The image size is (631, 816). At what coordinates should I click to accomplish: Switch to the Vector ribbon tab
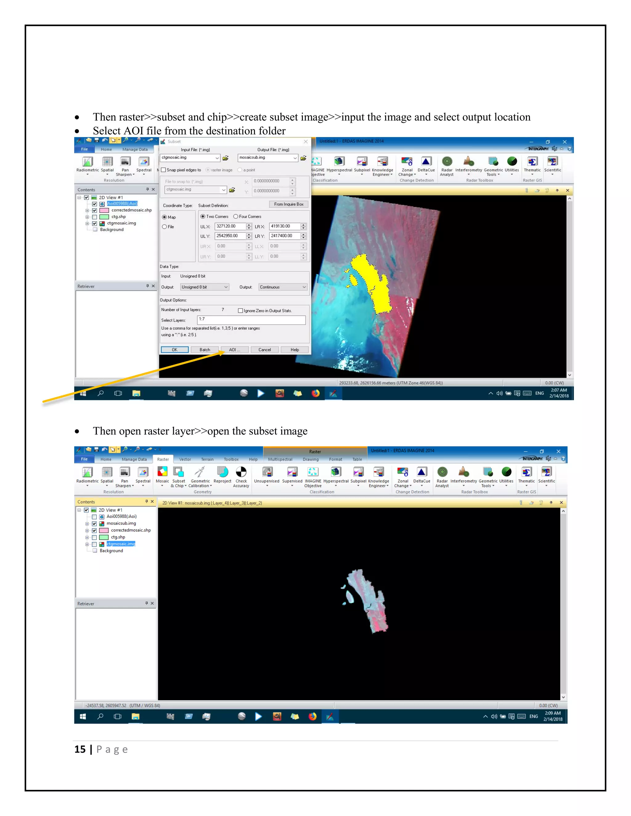coord(185,459)
